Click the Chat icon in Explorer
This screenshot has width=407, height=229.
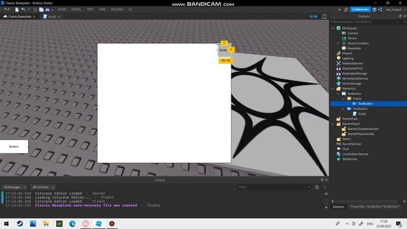tap(338, 149)
